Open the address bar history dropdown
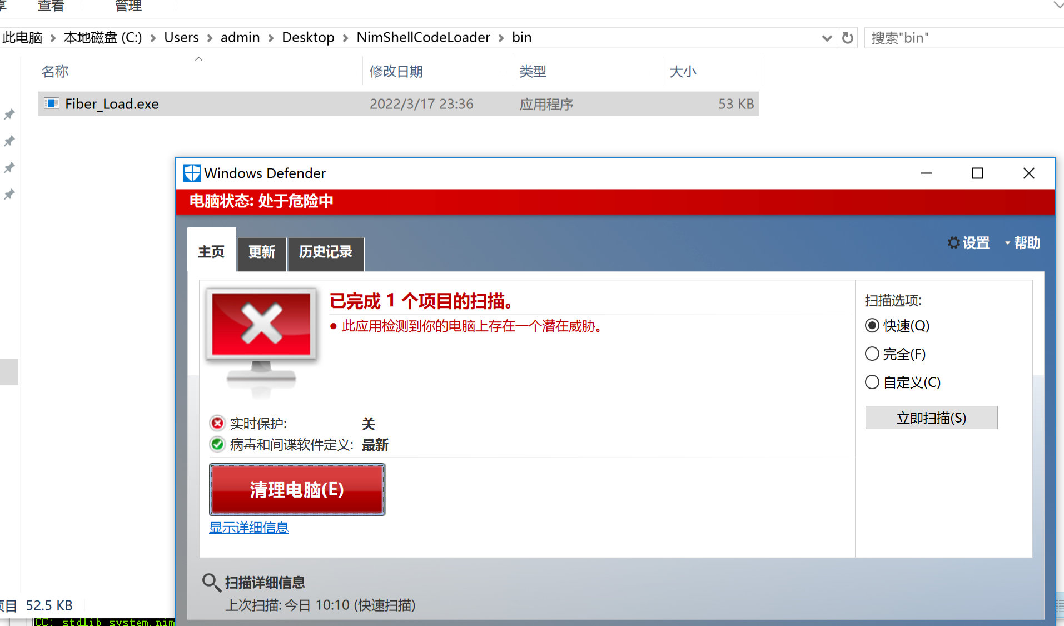Viewport: 1064px width, 626px height. pyautogui.click(x=827, y=38)
